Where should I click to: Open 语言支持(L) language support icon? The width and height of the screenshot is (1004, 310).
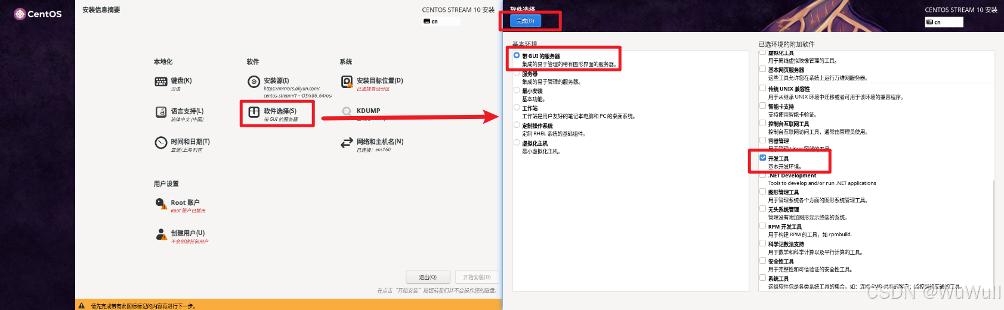click(161, 112)
